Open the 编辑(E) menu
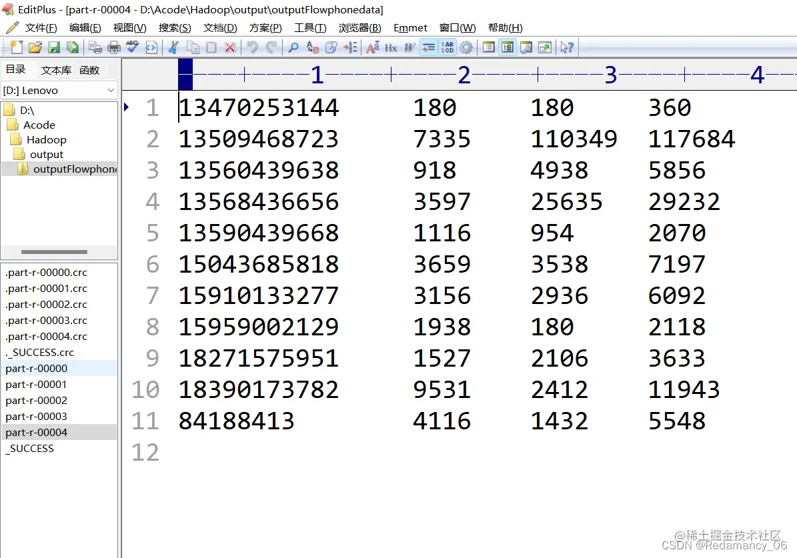Screen dimensions: 797x558 [x=85, y=28]
